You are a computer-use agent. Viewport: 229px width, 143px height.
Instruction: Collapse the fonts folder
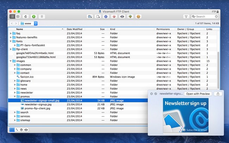click(x=11, y=41)
